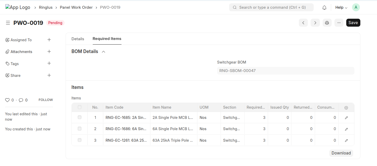Edit row 3 with pencil icon
Viewport: 377px width, 166px height.
point(346,140)
